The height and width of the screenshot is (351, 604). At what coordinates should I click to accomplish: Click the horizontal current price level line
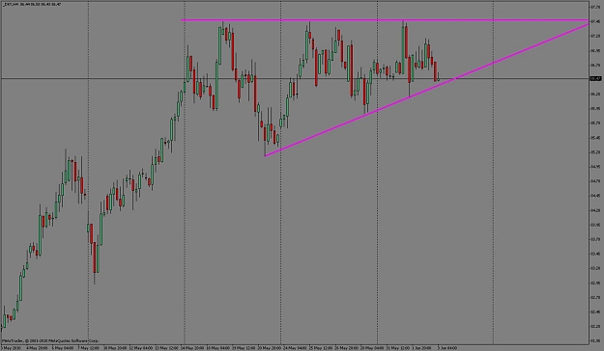tap(295, 78)
